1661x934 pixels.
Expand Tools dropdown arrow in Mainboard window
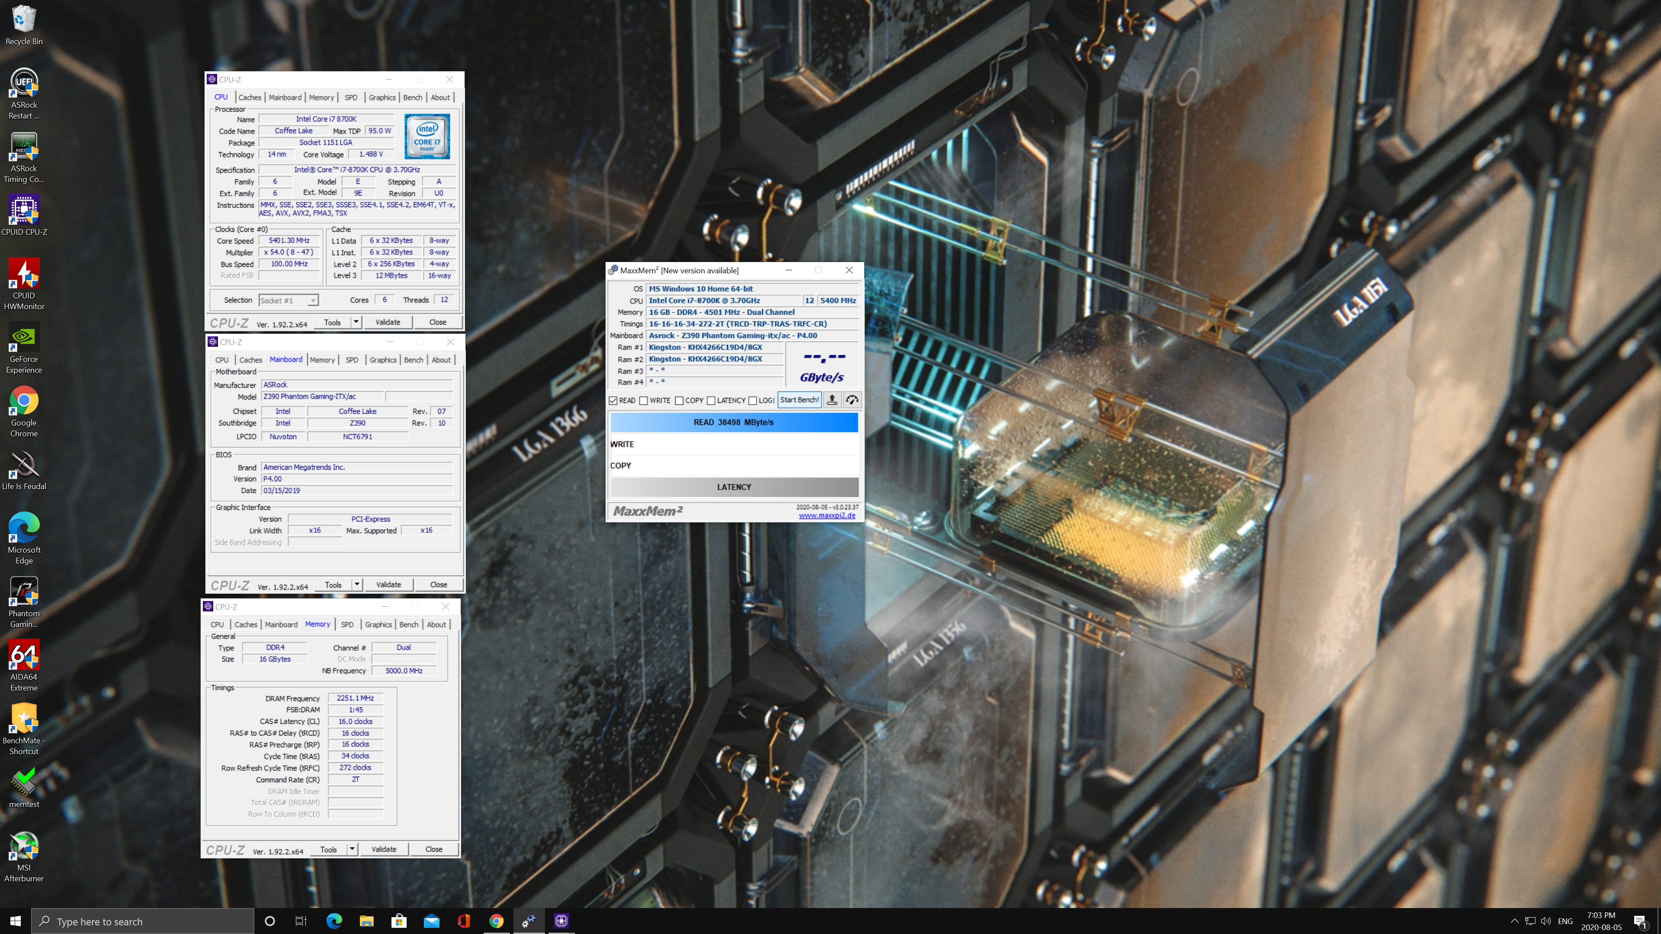356,585
